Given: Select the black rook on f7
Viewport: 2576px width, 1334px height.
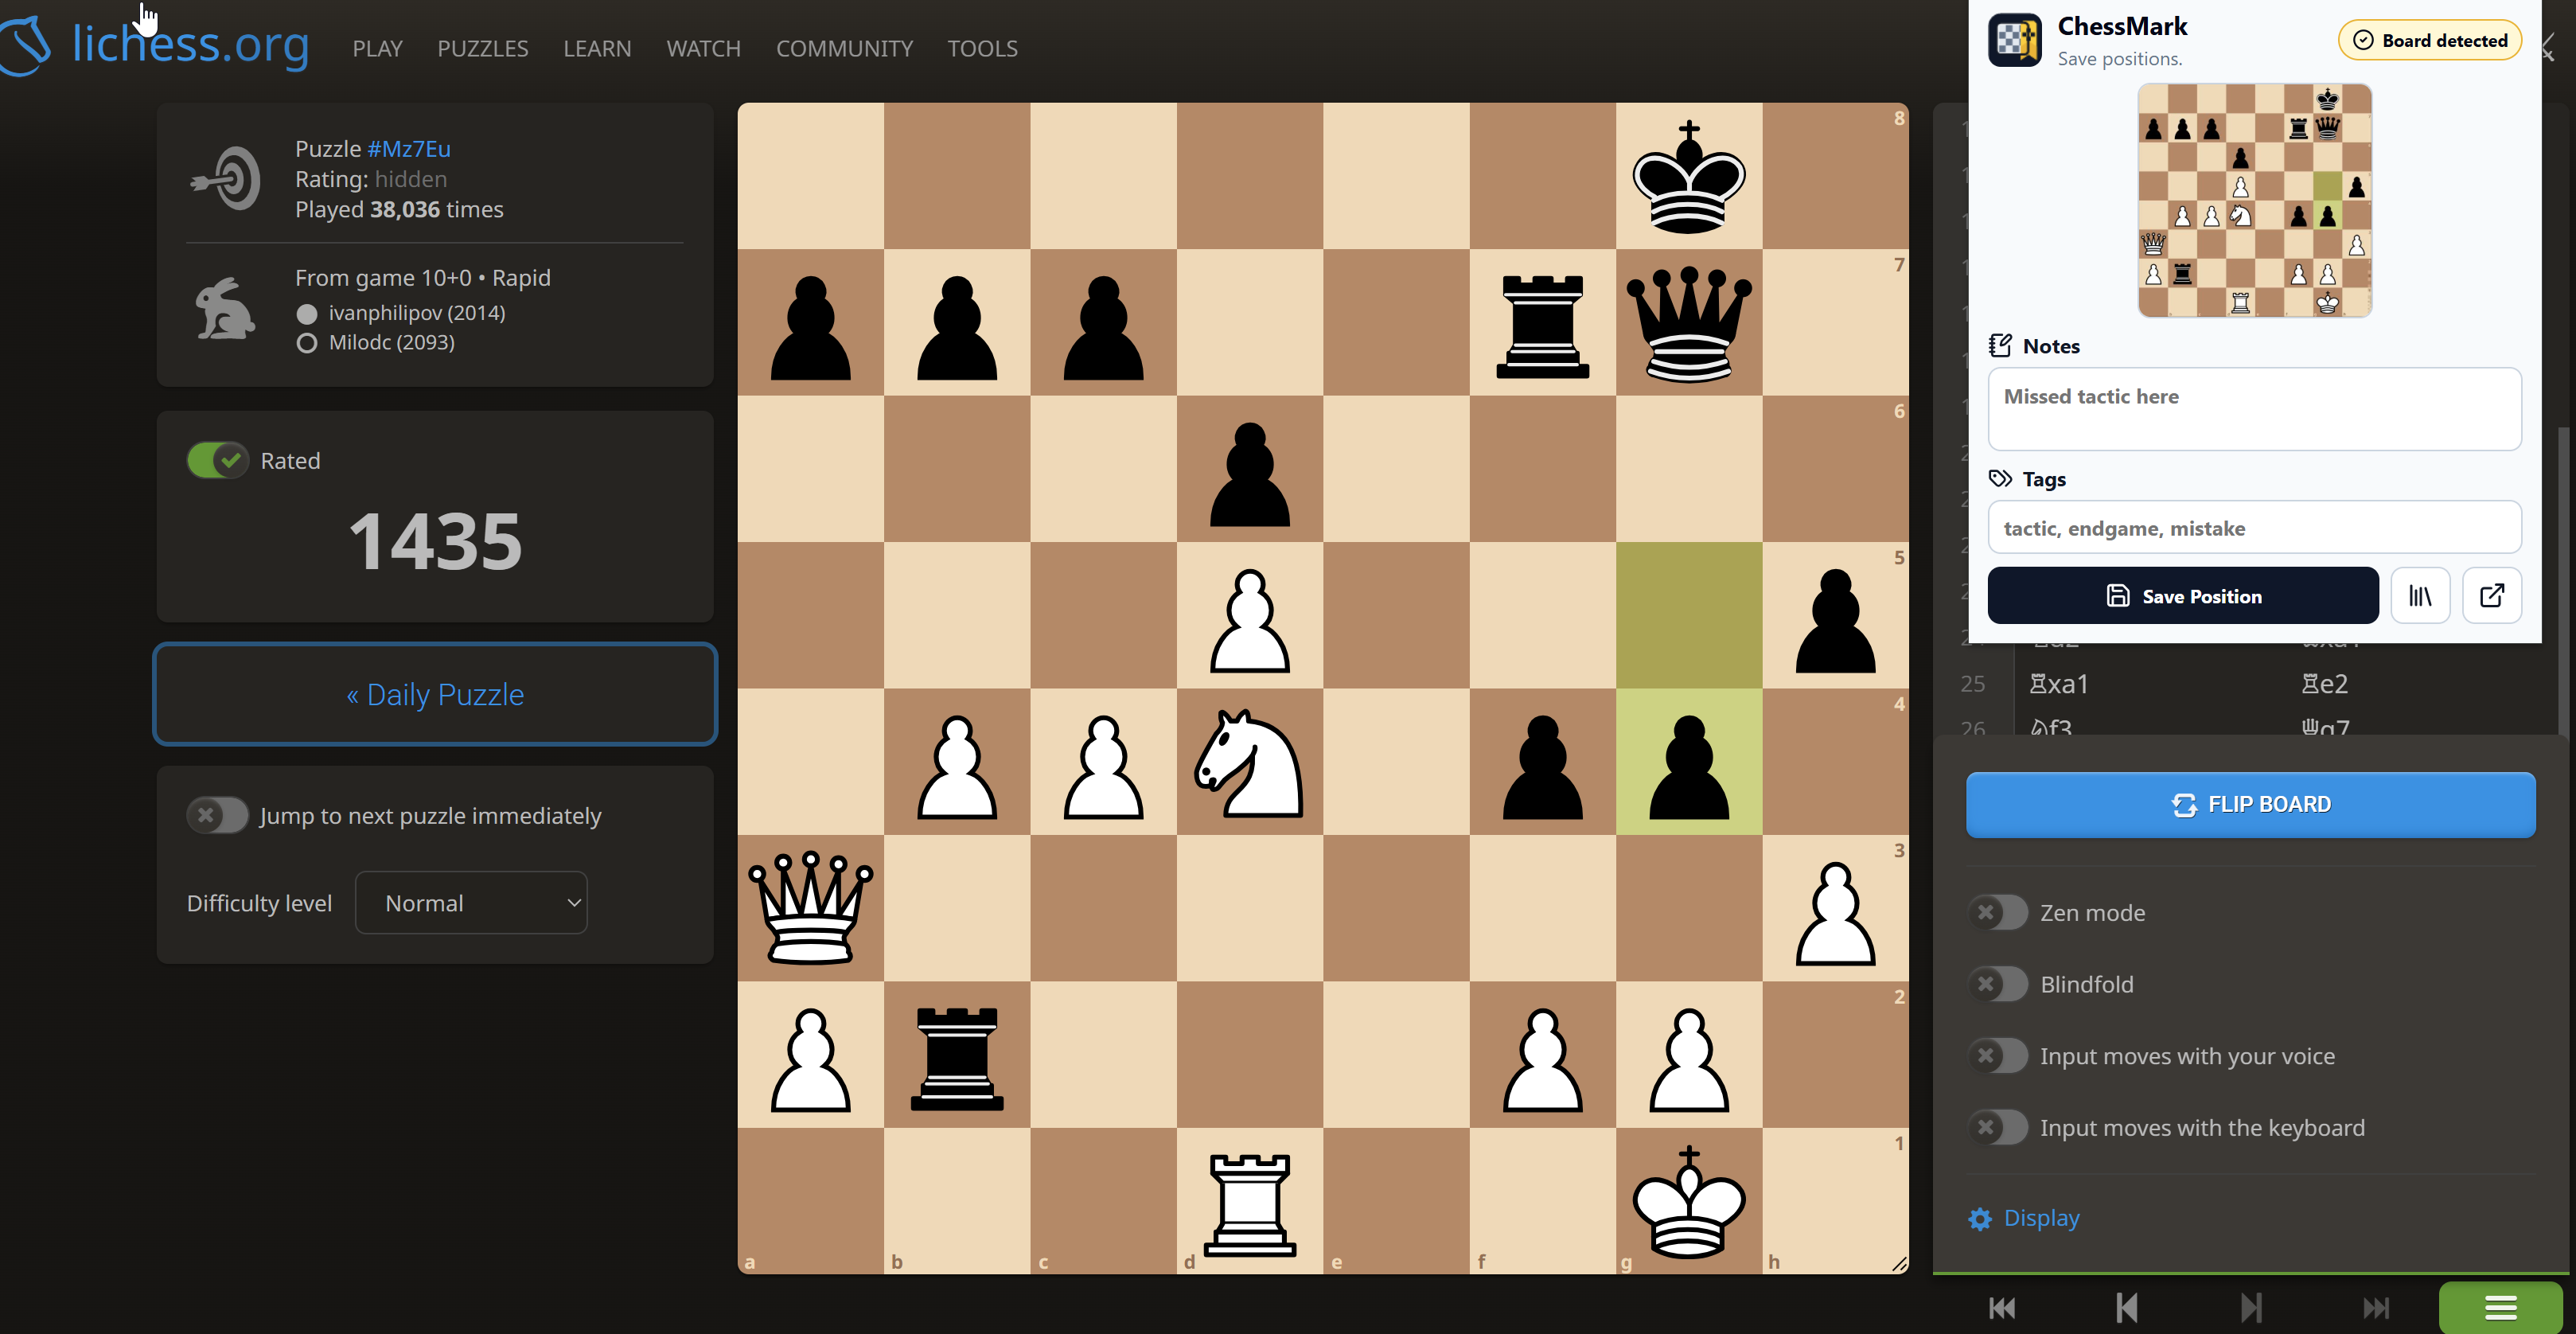Looking at the screenshot, I should 1543,322.
